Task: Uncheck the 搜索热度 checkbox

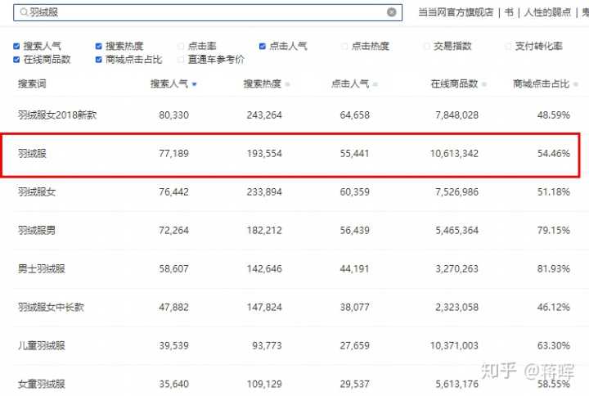Action: coord(99,46)
